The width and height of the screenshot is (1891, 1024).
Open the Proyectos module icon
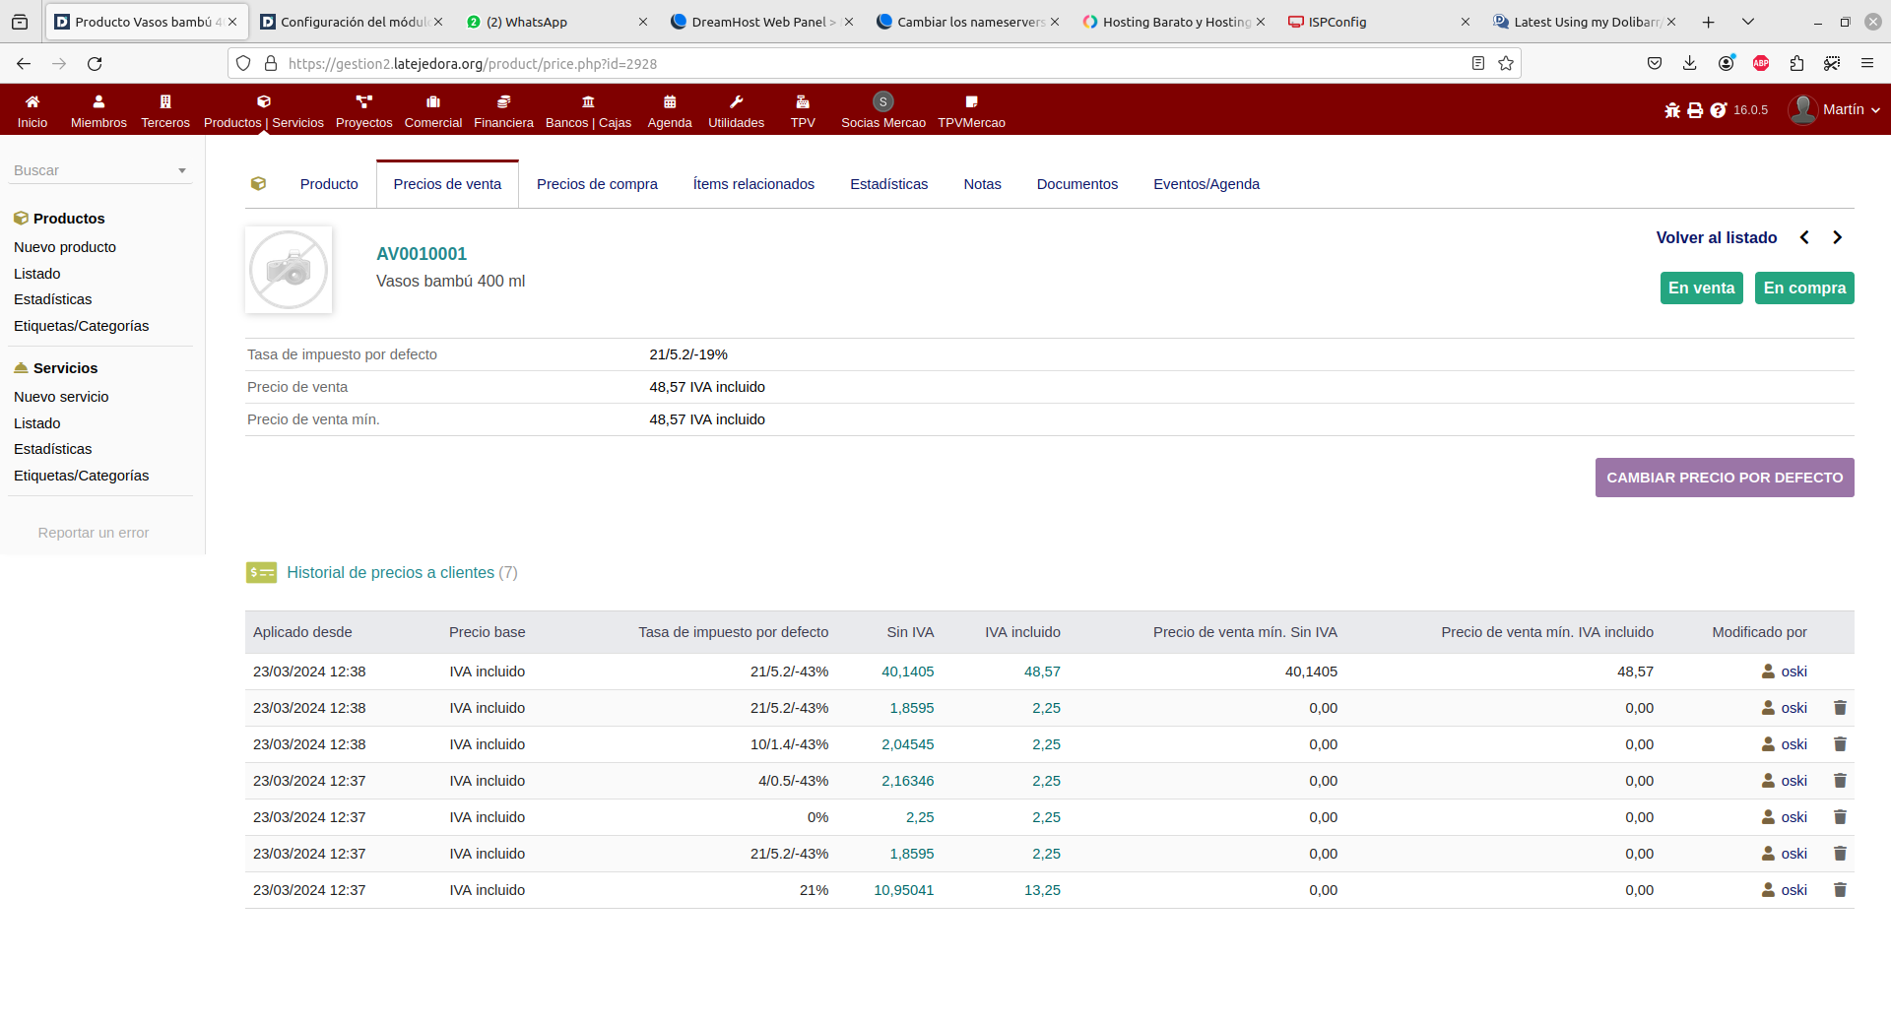coord(363,101)
